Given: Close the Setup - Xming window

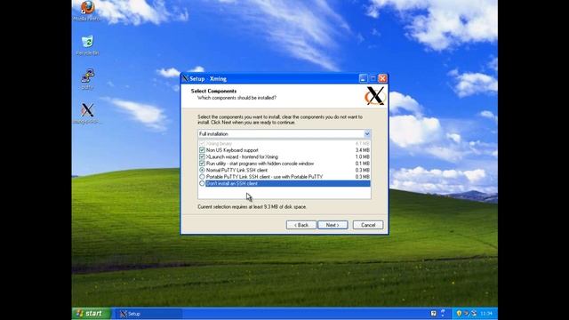Looking at the screenshot, I should pos(382,78).
